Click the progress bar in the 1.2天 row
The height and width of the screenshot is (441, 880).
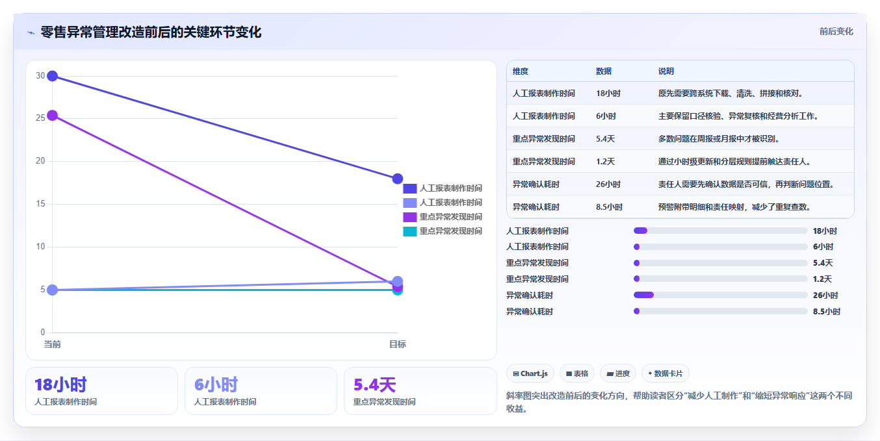720,279
